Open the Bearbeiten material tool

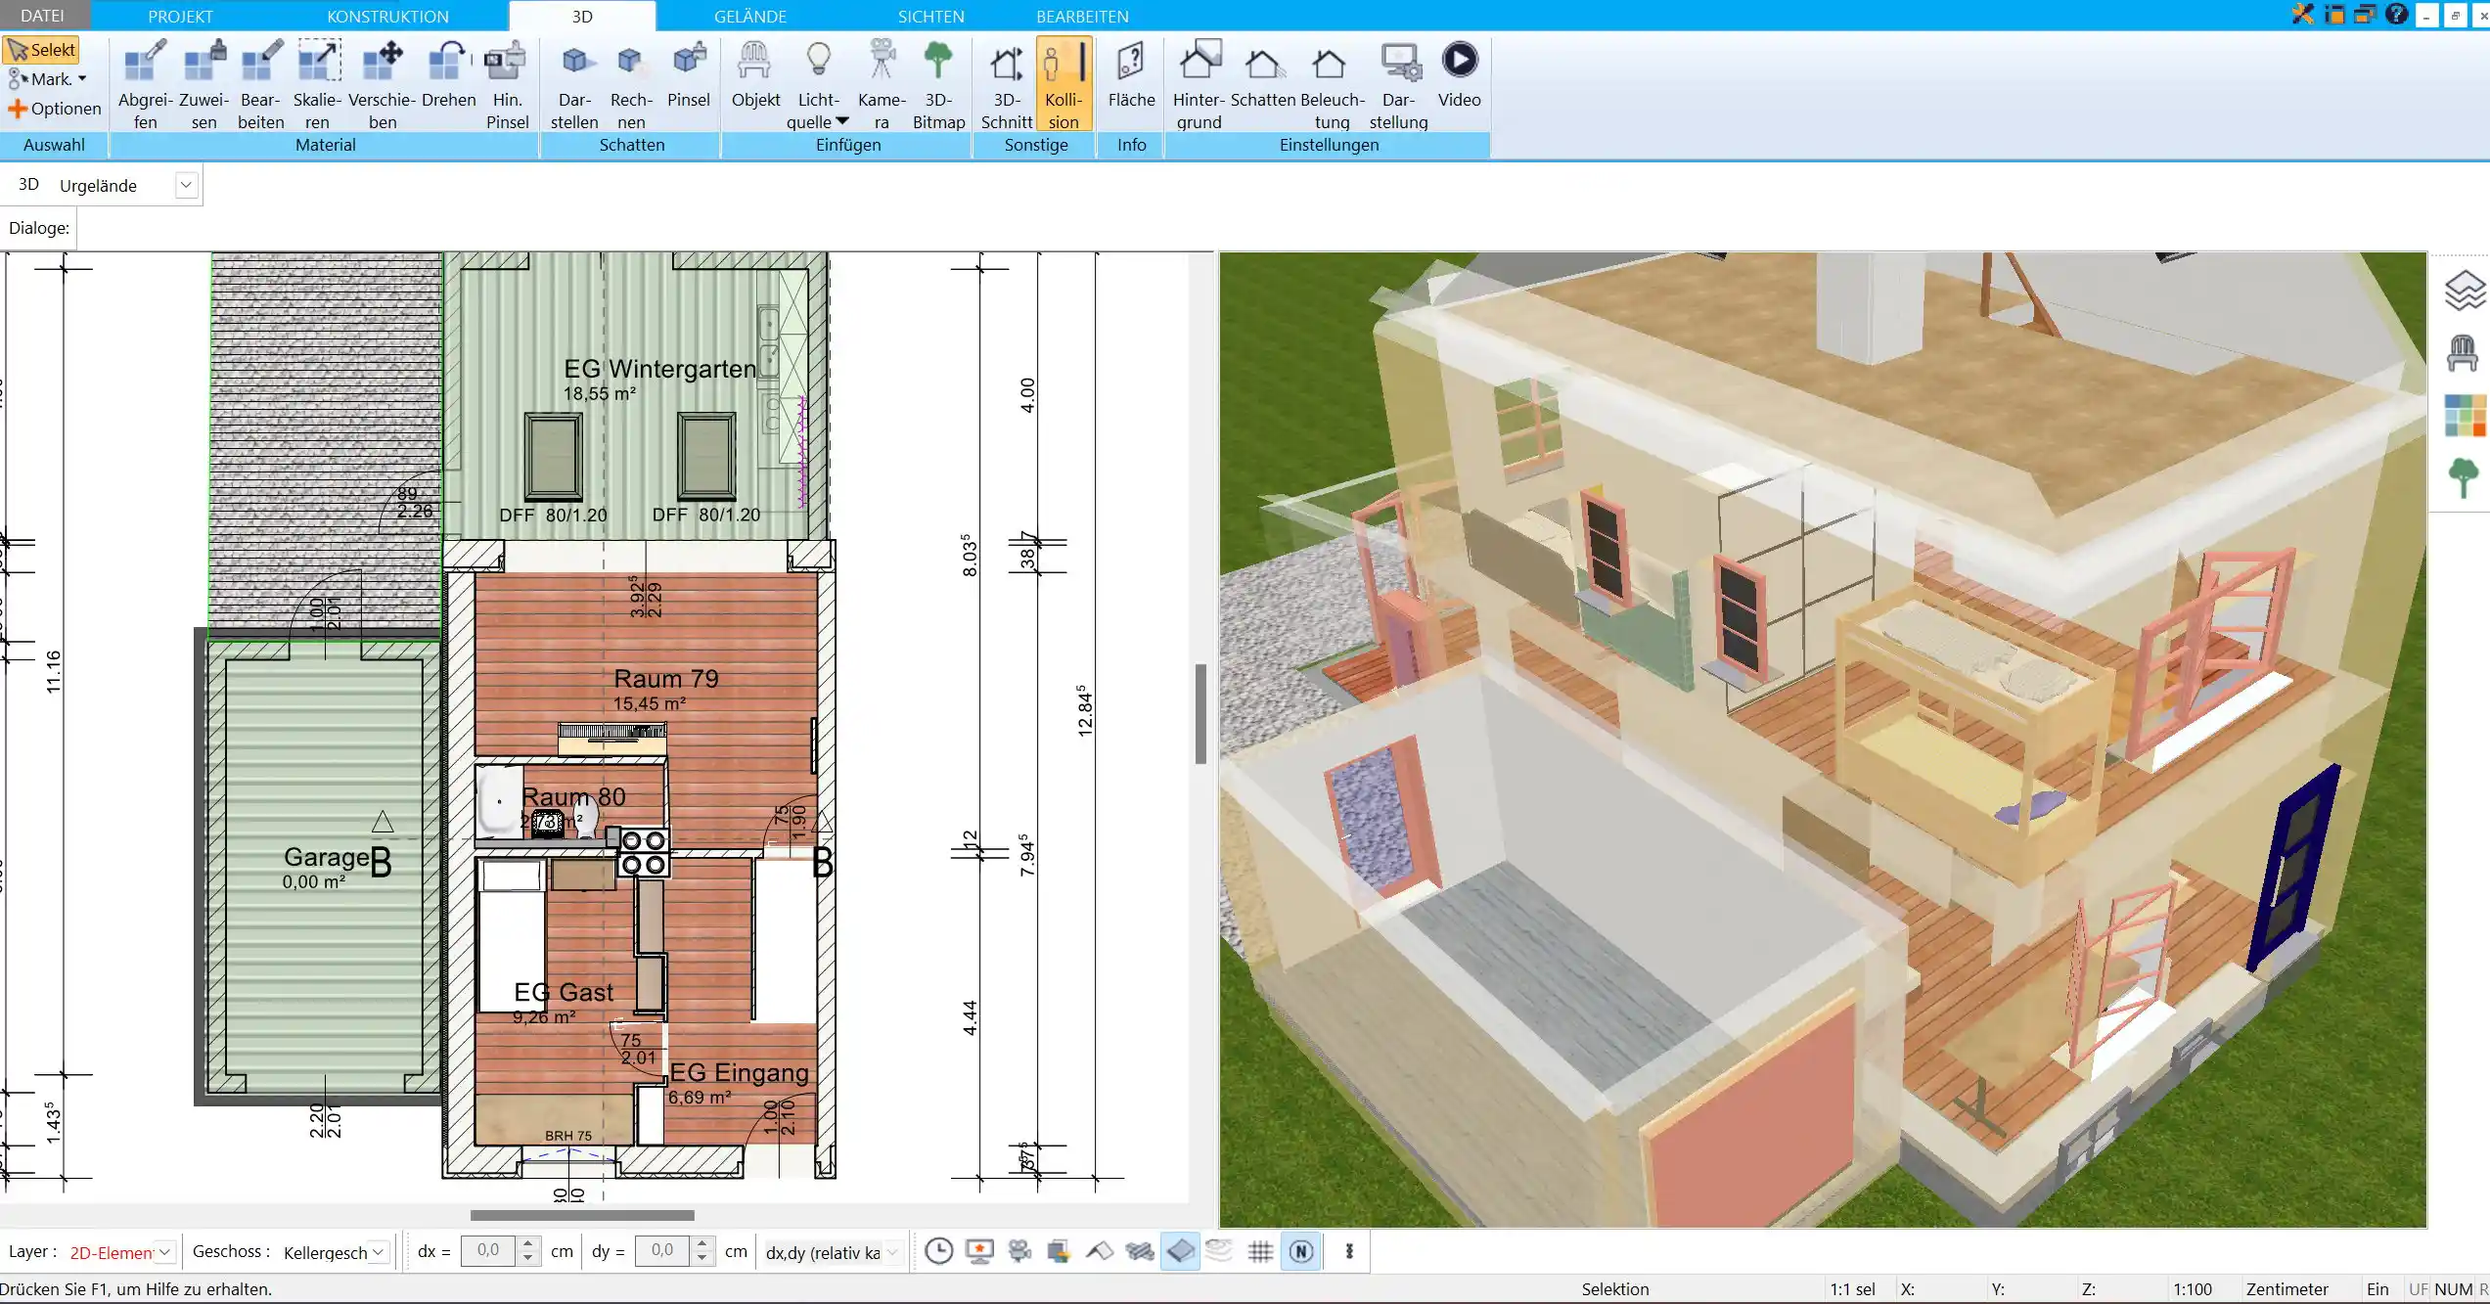click(x=261, y=84)
